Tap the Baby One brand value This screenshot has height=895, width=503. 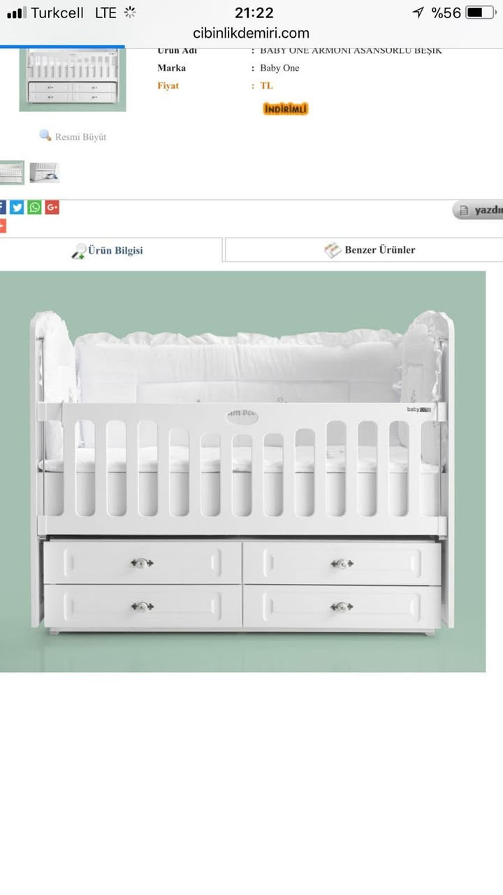point(279,68)
